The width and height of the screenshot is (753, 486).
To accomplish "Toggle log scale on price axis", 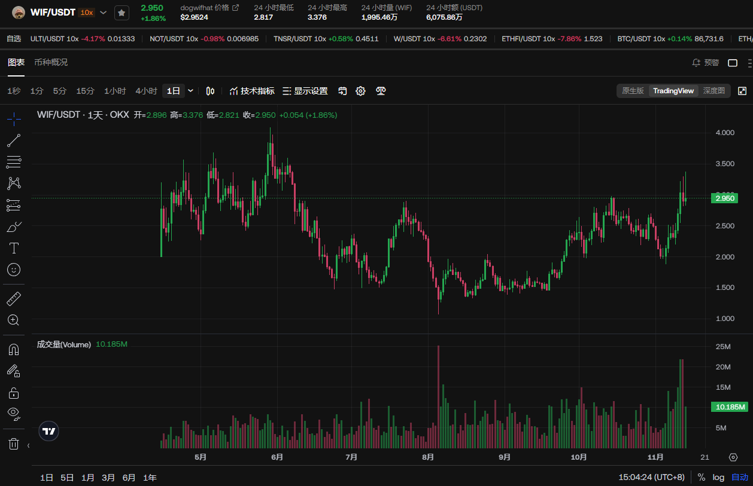I will click(x=718, y=477).
